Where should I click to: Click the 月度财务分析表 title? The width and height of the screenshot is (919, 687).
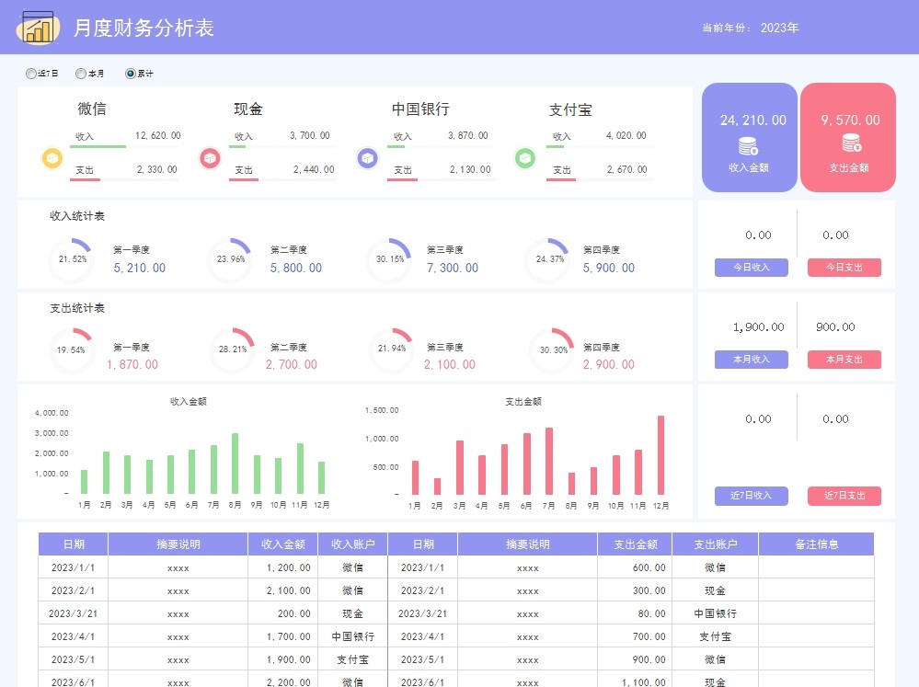[144, 29]
